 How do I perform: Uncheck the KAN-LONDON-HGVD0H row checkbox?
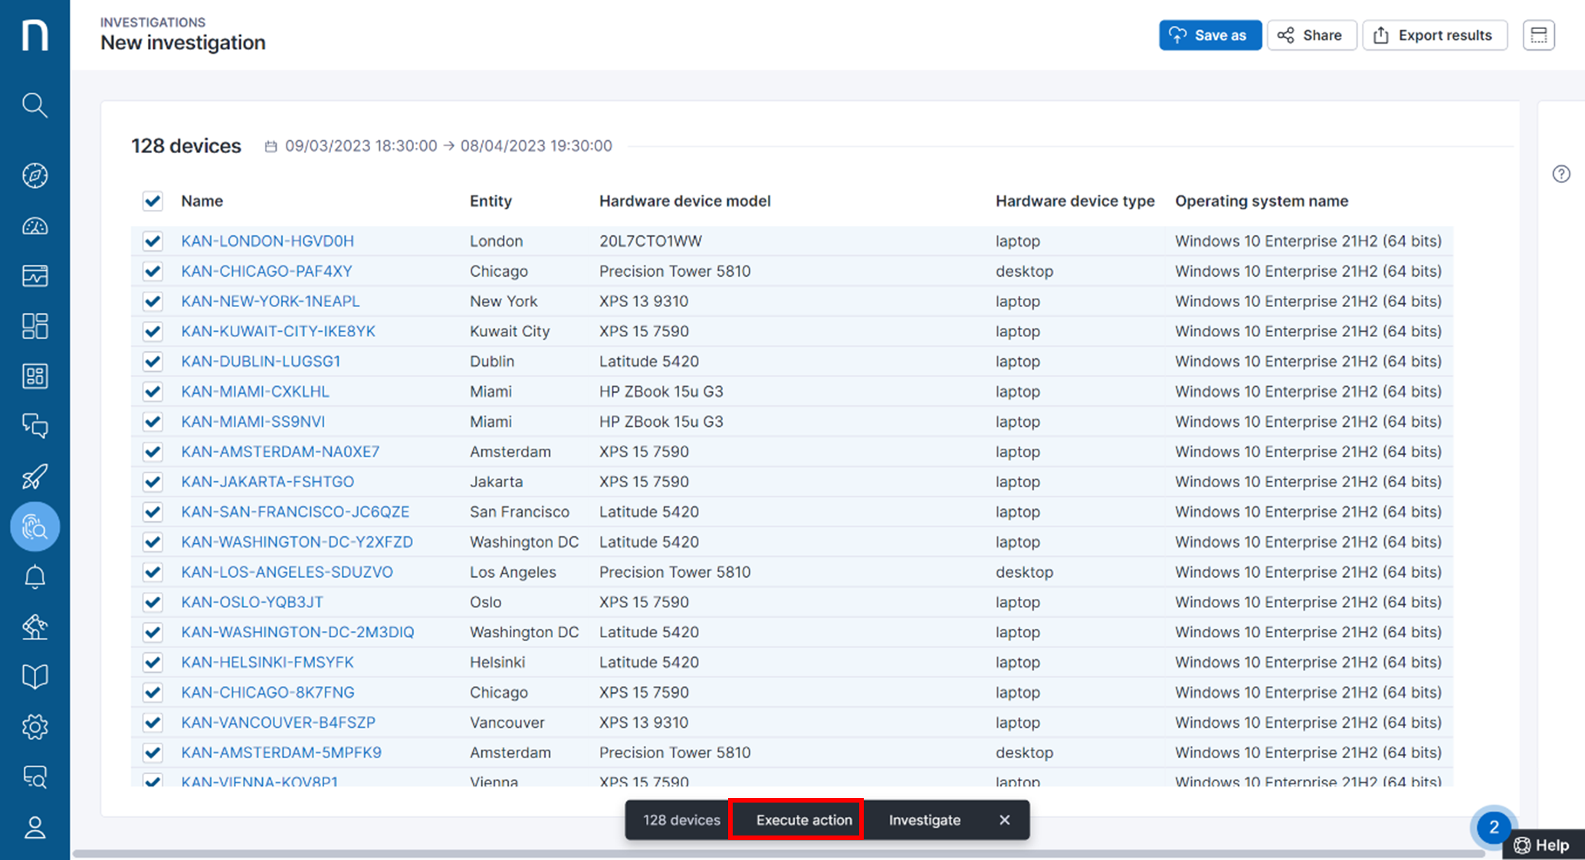(x=153, y=241)
